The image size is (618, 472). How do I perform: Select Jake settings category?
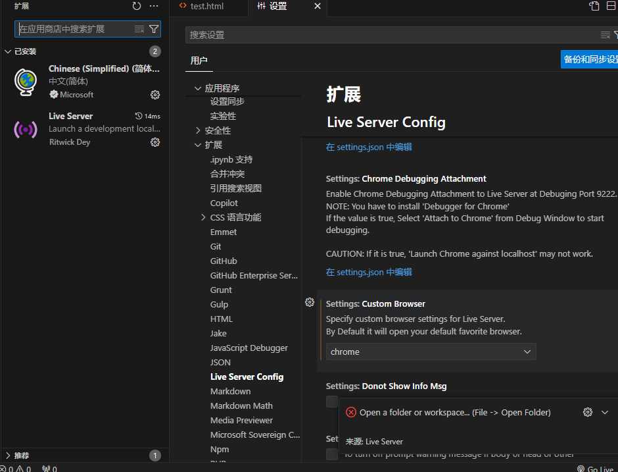(x=218, y=334)
